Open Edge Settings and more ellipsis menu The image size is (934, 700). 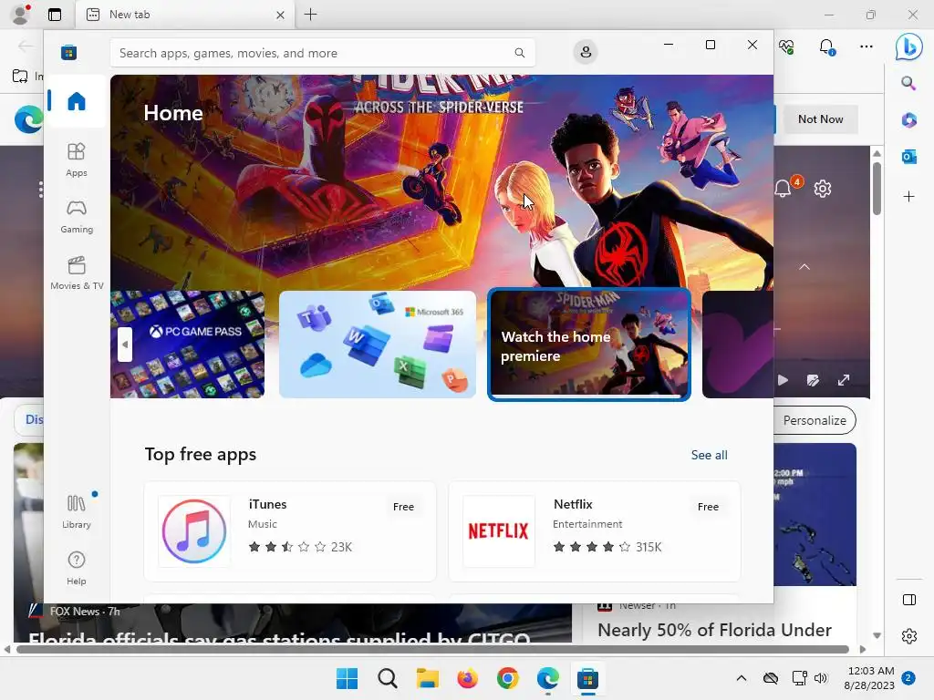tap(867, 46)
